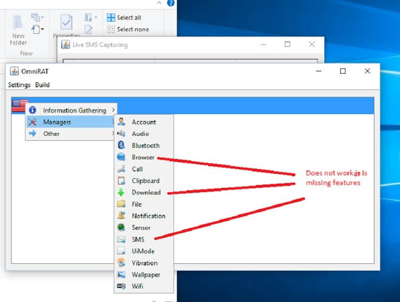Viewport: 400px width, 302px height.
Task: Choose Information Gathering from context menu
Action: pos(71,111)
